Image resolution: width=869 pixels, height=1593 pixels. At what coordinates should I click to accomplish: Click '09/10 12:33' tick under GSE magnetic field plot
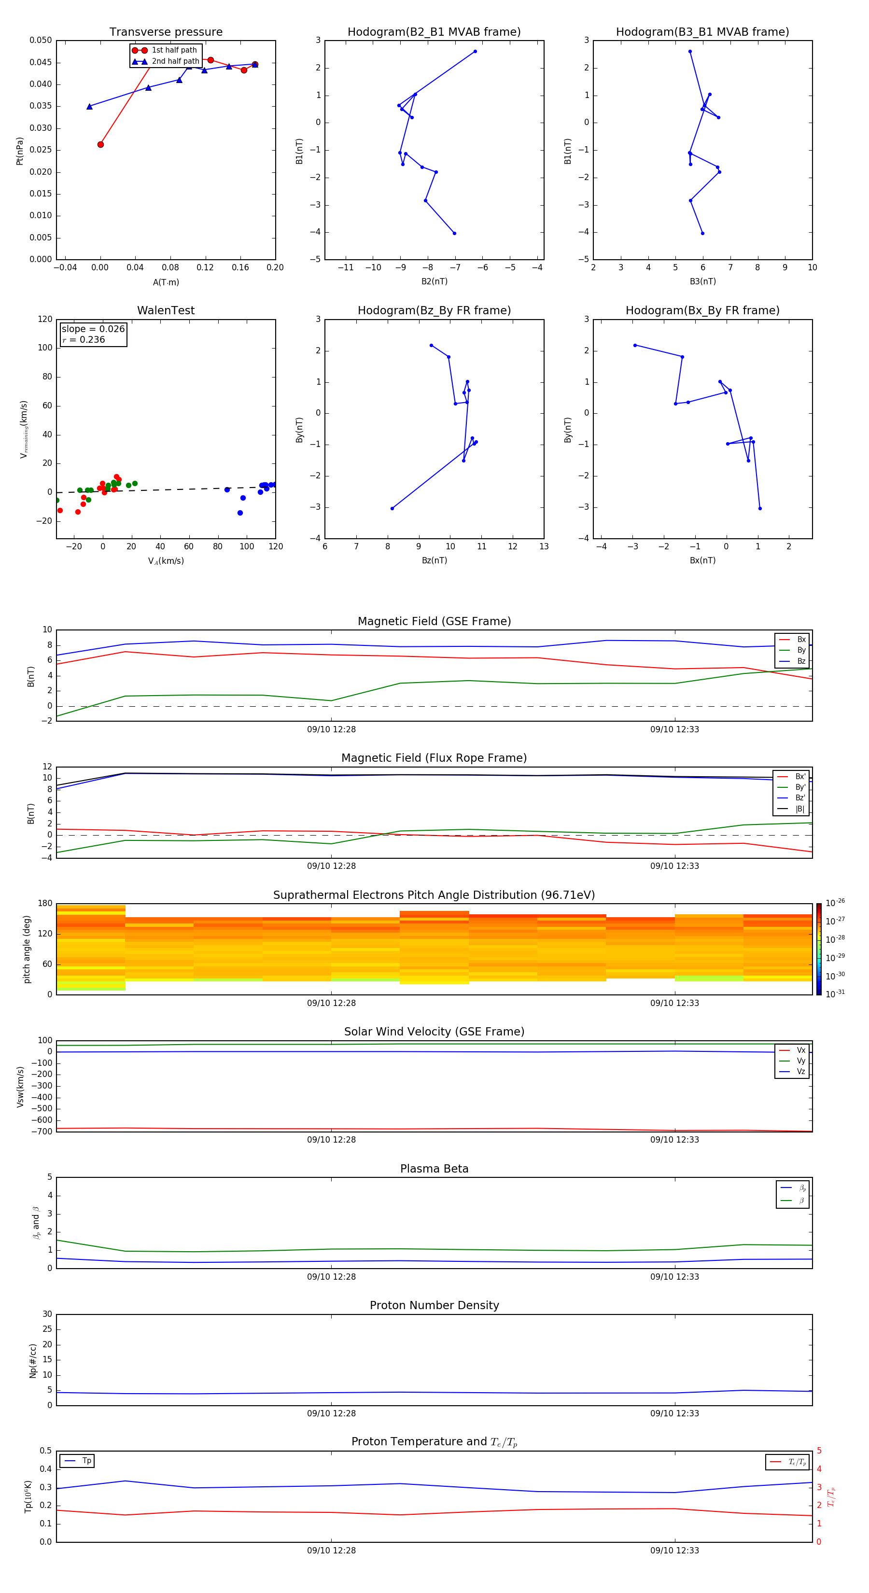pyautogui.click(x=675, y=730)
